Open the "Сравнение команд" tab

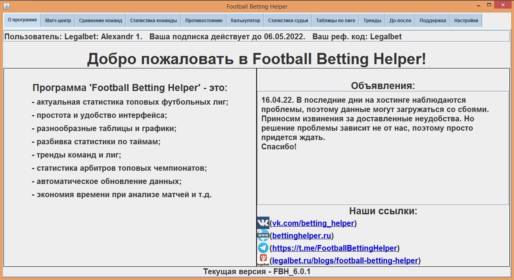pyautogui.click(x=101, y=21)
